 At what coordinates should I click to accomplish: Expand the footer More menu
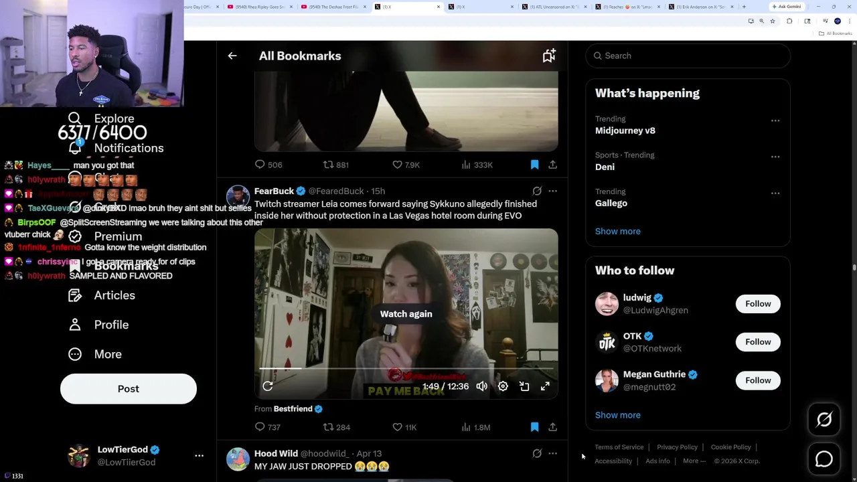pyautogui.click(x=694, y=461)
